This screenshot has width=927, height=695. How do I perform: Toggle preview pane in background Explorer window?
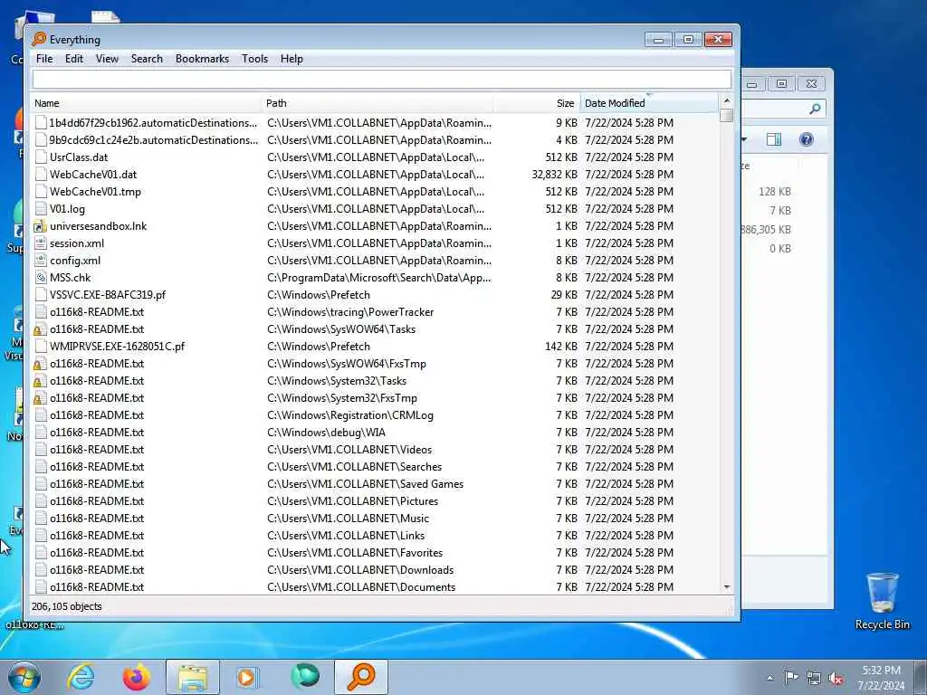point(773,139)
